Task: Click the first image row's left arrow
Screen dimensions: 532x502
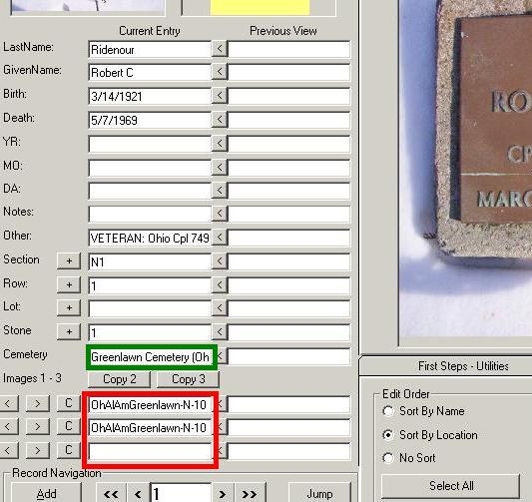Action: (8, 403)
